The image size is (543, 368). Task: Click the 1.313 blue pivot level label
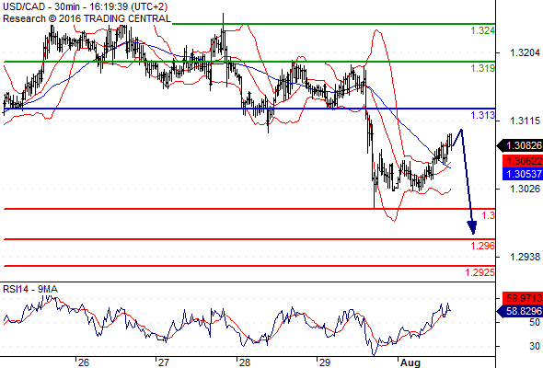pos(483,115)
